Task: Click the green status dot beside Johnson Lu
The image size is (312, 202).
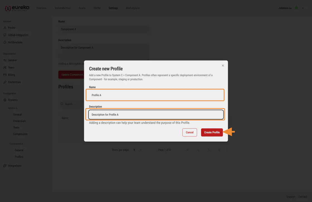Action: pos(296,8)
